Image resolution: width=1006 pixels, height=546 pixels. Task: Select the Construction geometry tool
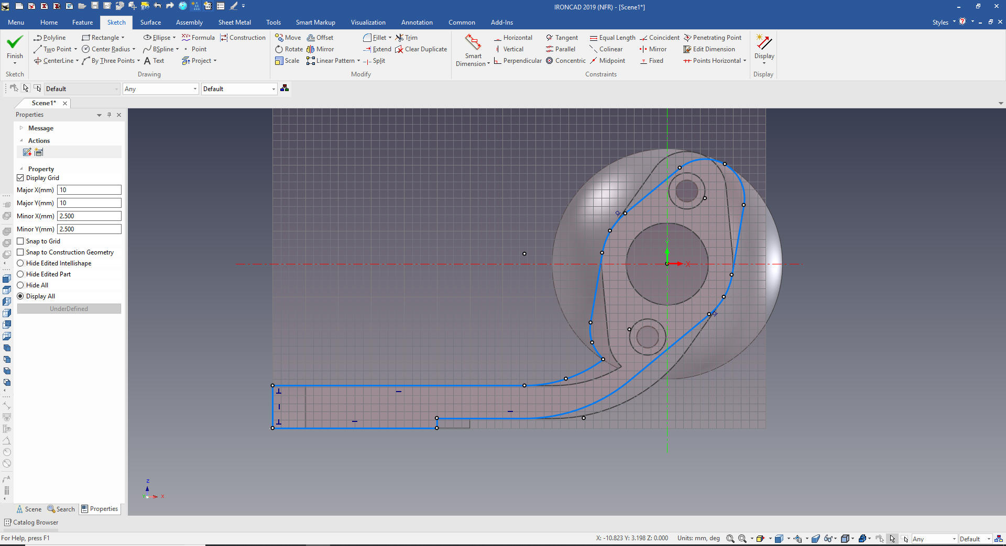point(243,38)
